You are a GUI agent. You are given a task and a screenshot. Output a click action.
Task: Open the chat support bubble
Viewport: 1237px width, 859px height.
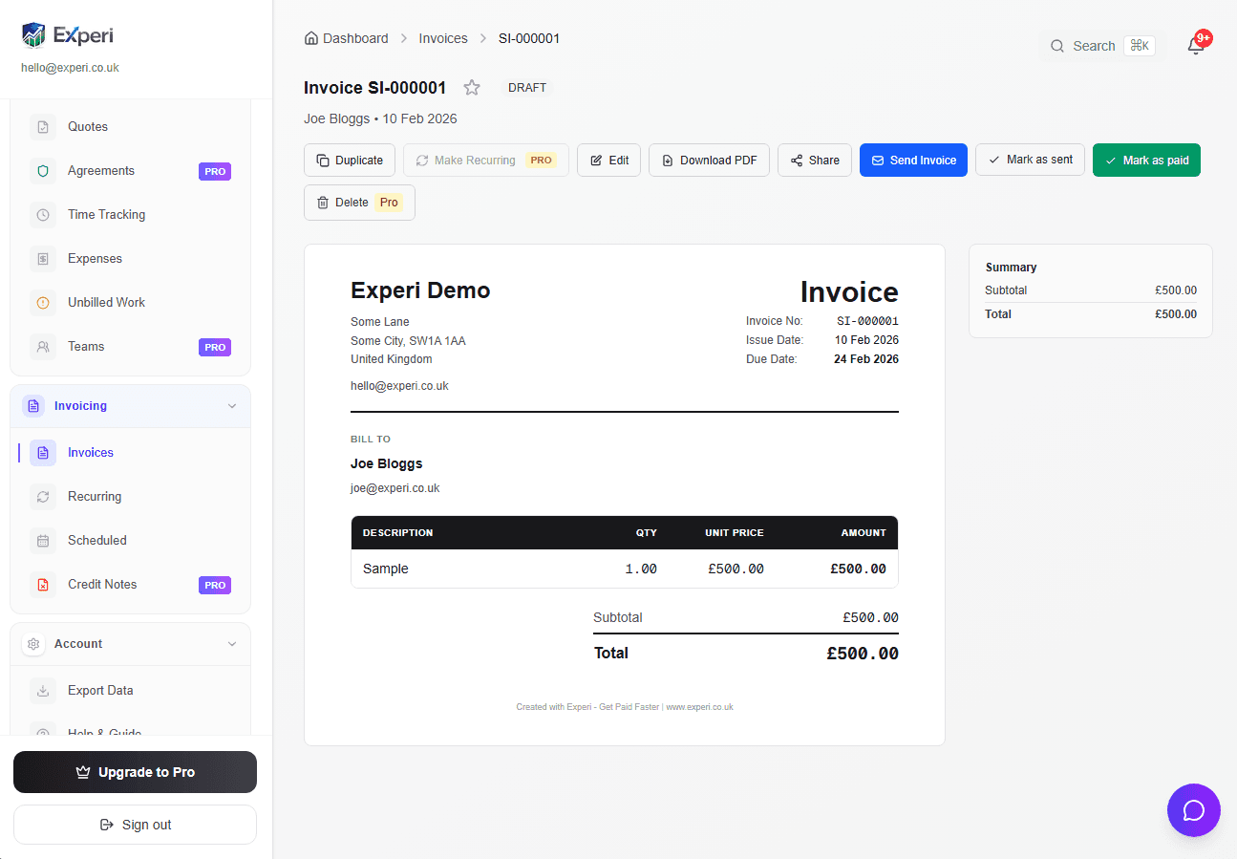coord(1193,810)
